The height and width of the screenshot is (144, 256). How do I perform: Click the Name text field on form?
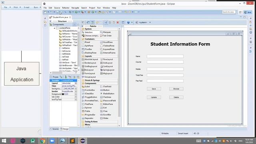click(x=165, y=56)
